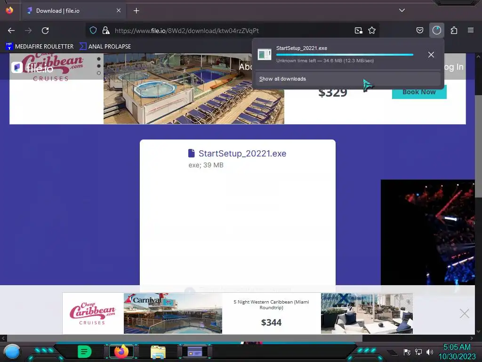Open the Firefox hamburger menu
Viewport: 482px width, 362px height.
point(470,30)
